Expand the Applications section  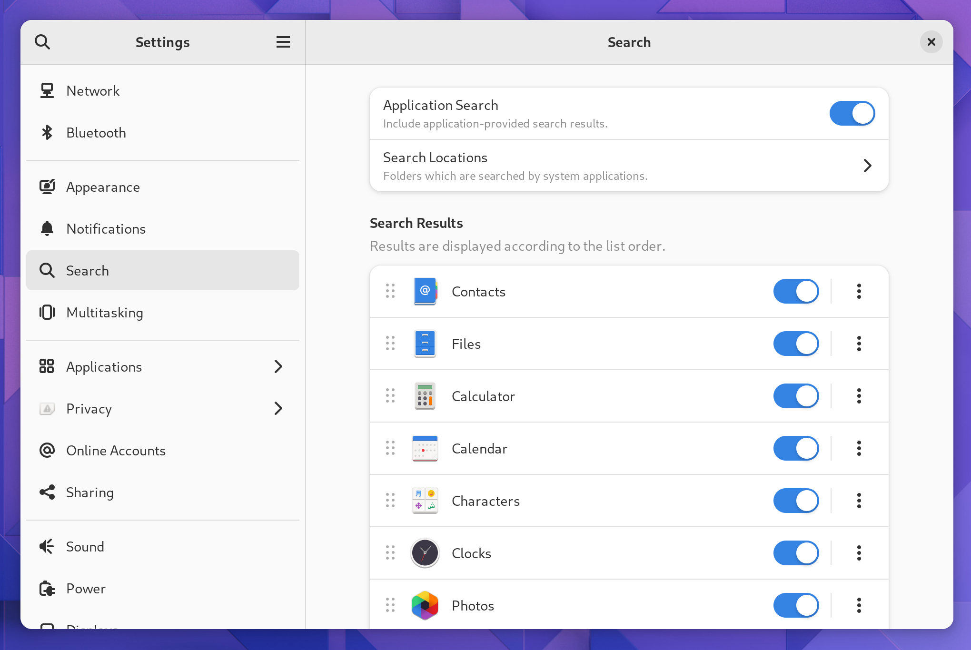point(163,366)
